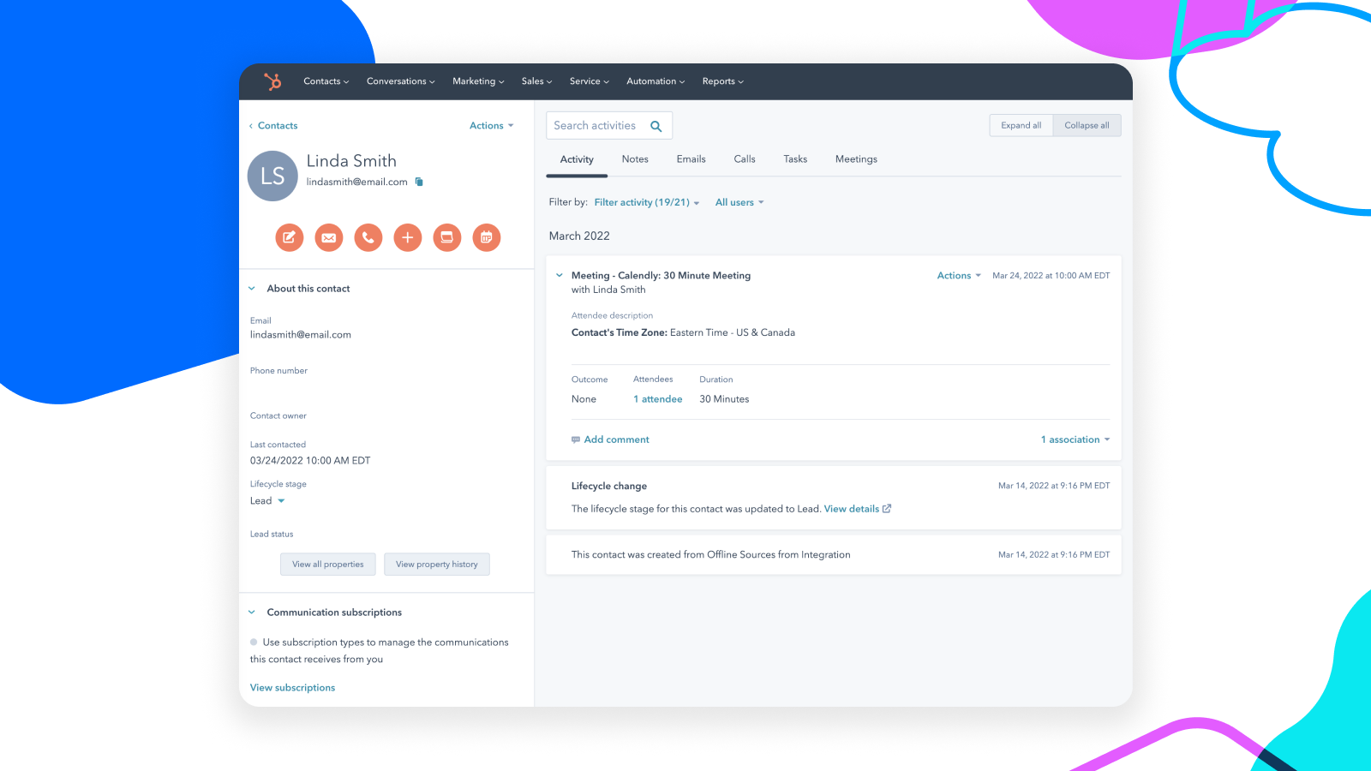Switch to the Tasks tab

(x=795, y=159)
